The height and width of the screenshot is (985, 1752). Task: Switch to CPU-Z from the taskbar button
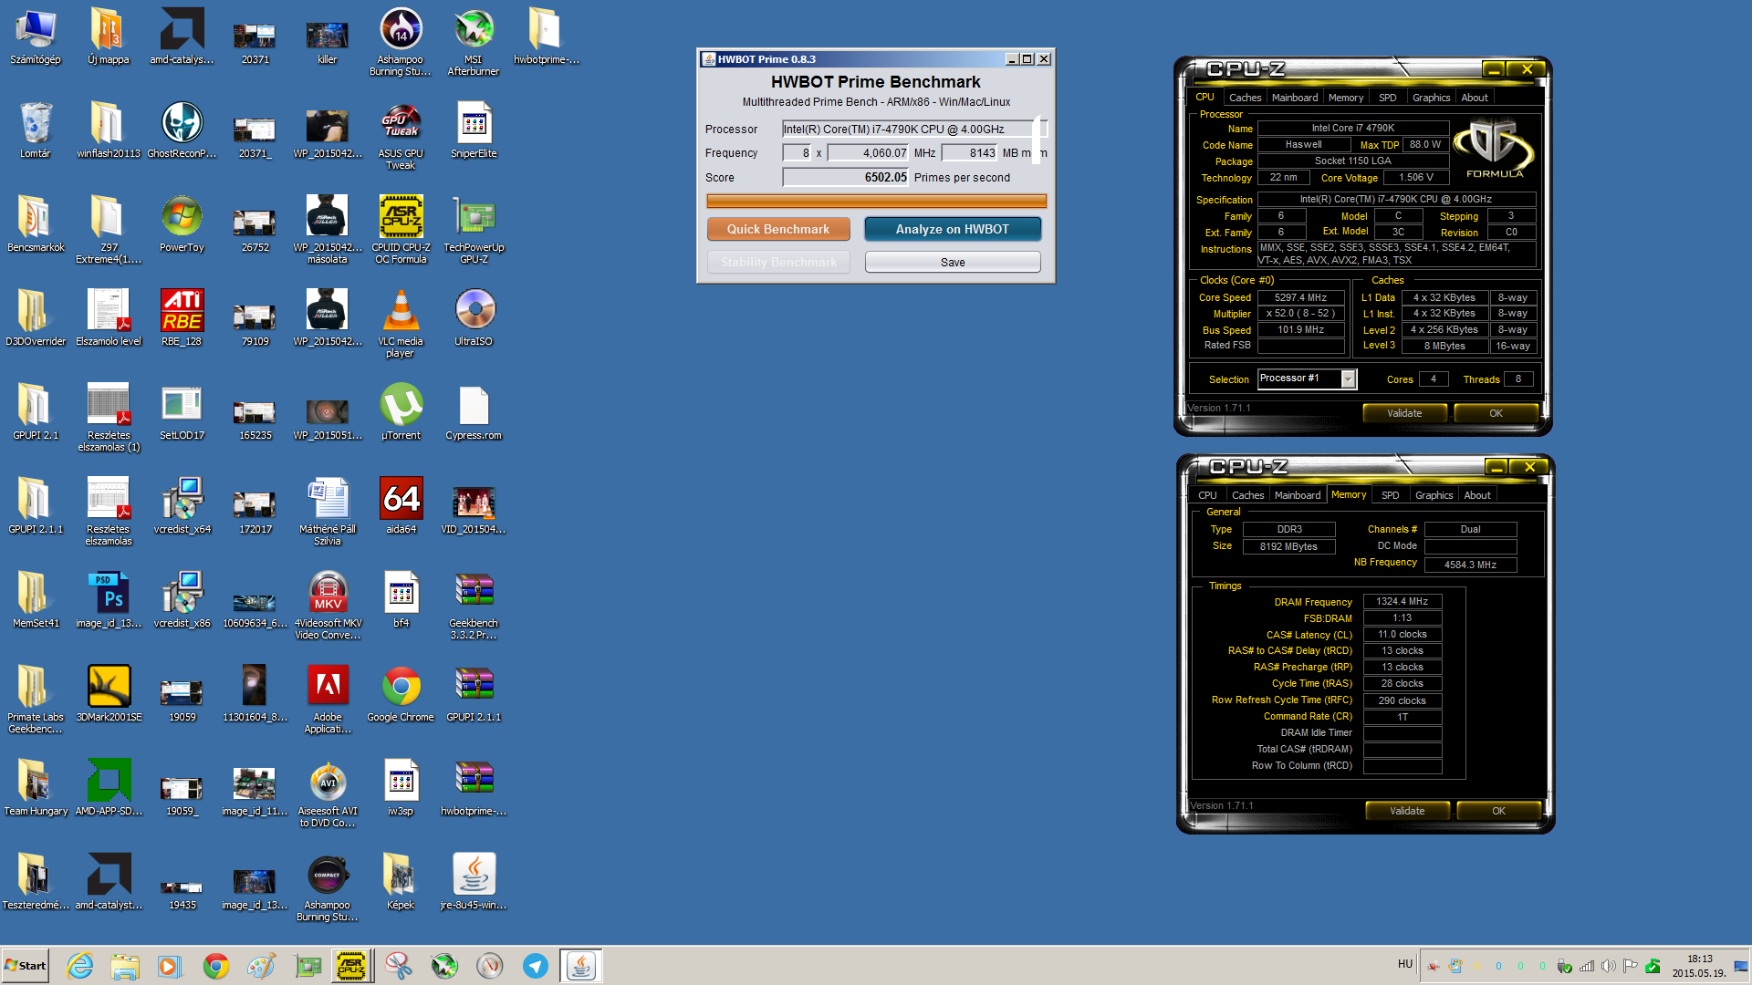352,966
